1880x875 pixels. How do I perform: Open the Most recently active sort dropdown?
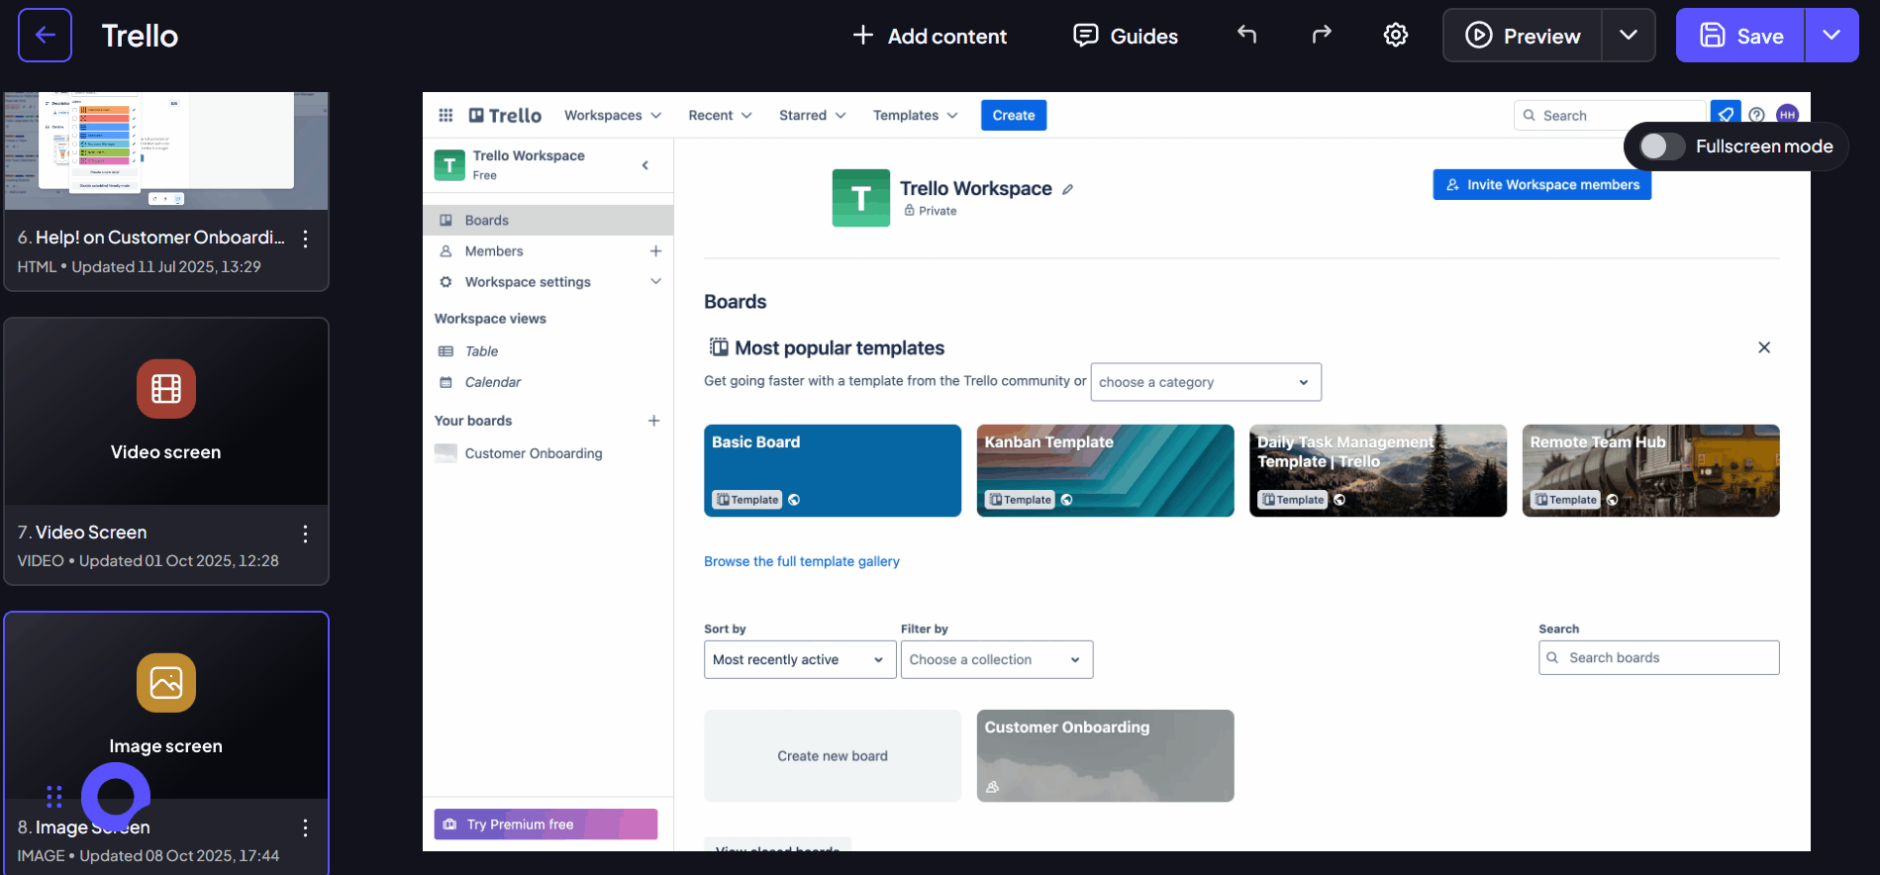[800, 659]
